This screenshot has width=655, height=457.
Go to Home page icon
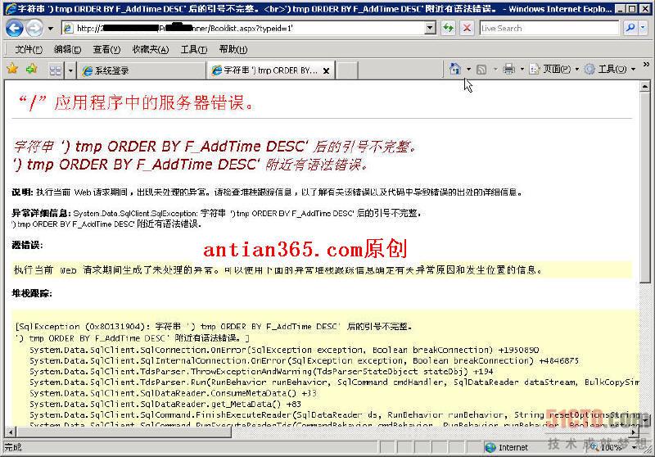pyautogui.click(x=455, y=69)
